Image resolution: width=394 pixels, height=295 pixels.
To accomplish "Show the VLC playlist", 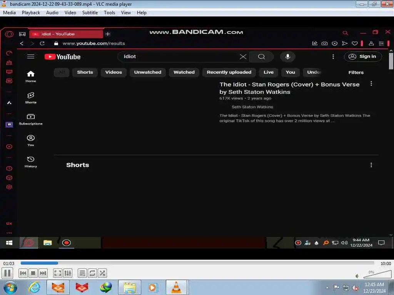I will 82,273.
